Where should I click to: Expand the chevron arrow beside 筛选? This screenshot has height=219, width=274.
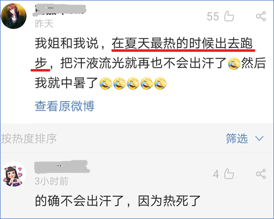point(259,139)
